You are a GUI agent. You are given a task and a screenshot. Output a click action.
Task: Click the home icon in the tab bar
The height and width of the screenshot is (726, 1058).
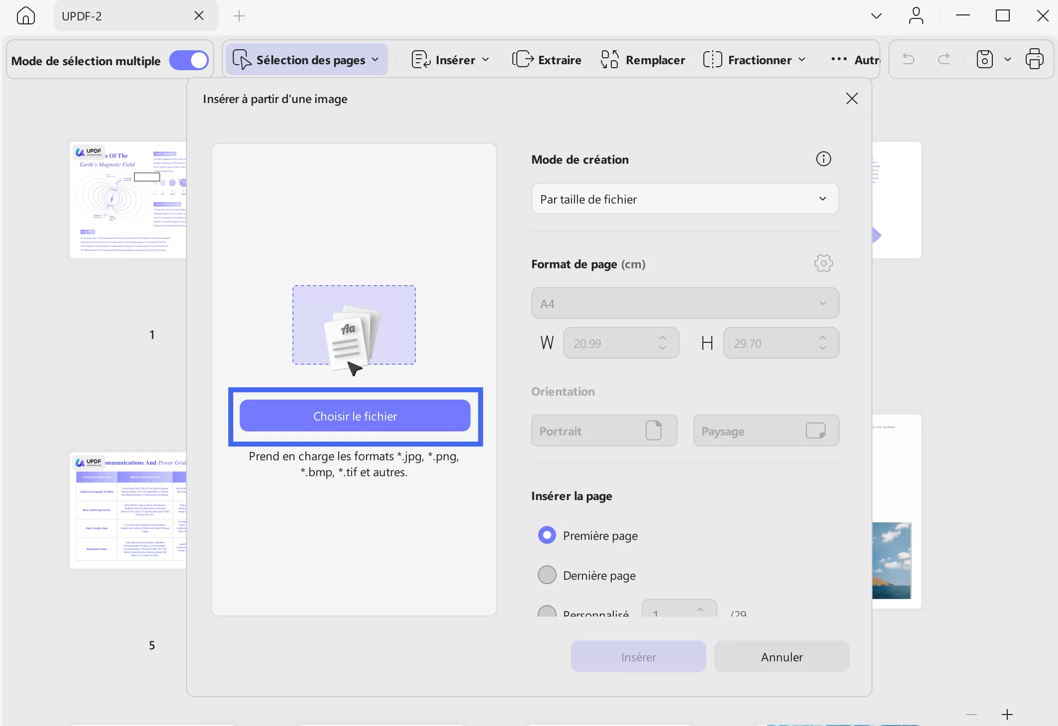pyautogui.click(x=25, y=16)
